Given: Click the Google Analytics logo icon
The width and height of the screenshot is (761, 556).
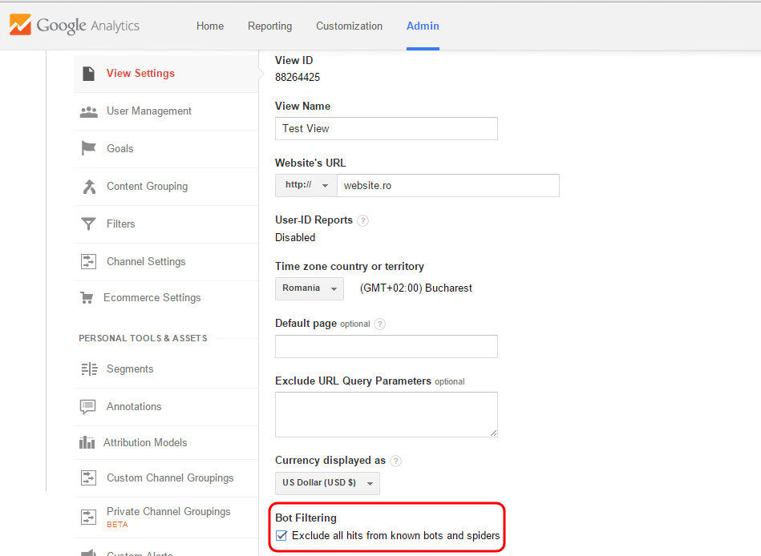Looking at the screenshot, I should (20, 25).
